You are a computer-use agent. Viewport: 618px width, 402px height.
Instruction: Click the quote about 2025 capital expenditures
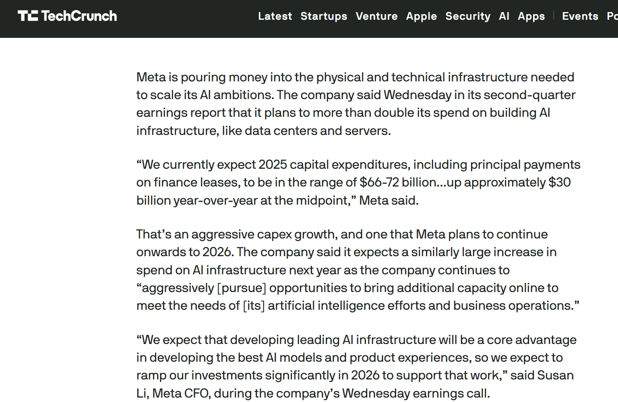pyautogui.click(x=358, y=182)
